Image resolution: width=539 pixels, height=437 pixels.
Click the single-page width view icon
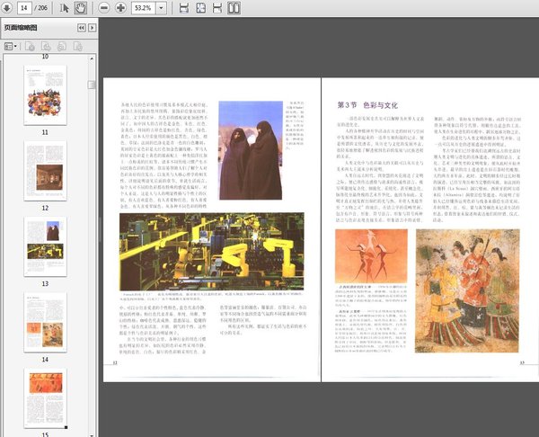tap(218, 8)
